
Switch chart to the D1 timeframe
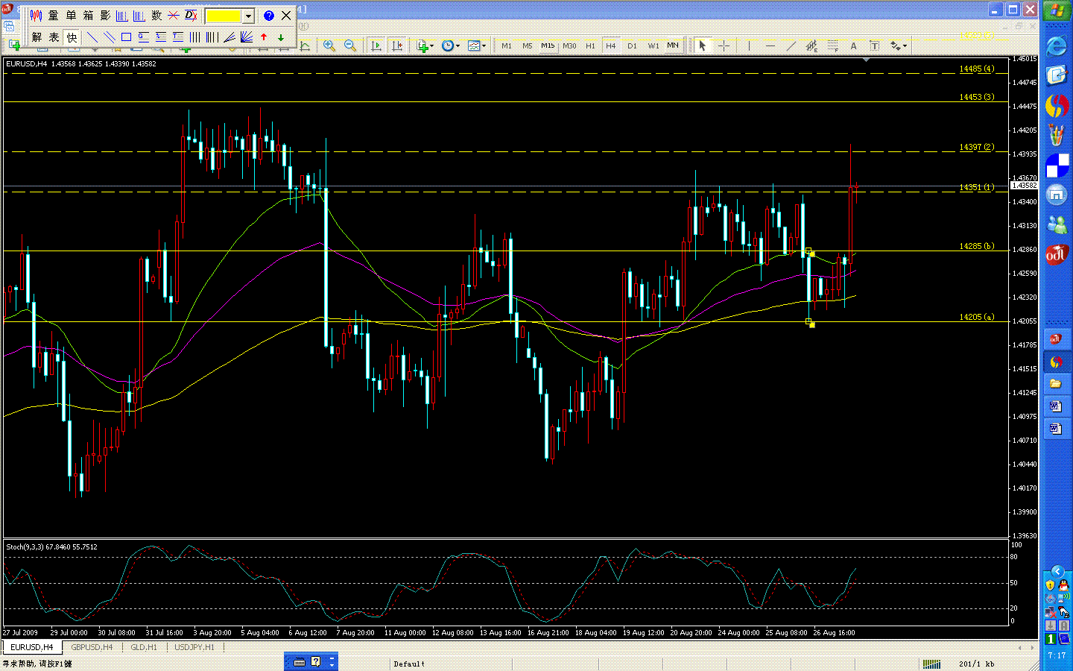pos(632,45)
